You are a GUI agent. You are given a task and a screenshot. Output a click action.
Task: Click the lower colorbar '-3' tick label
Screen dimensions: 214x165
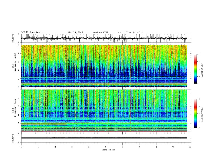pos(199,99)
